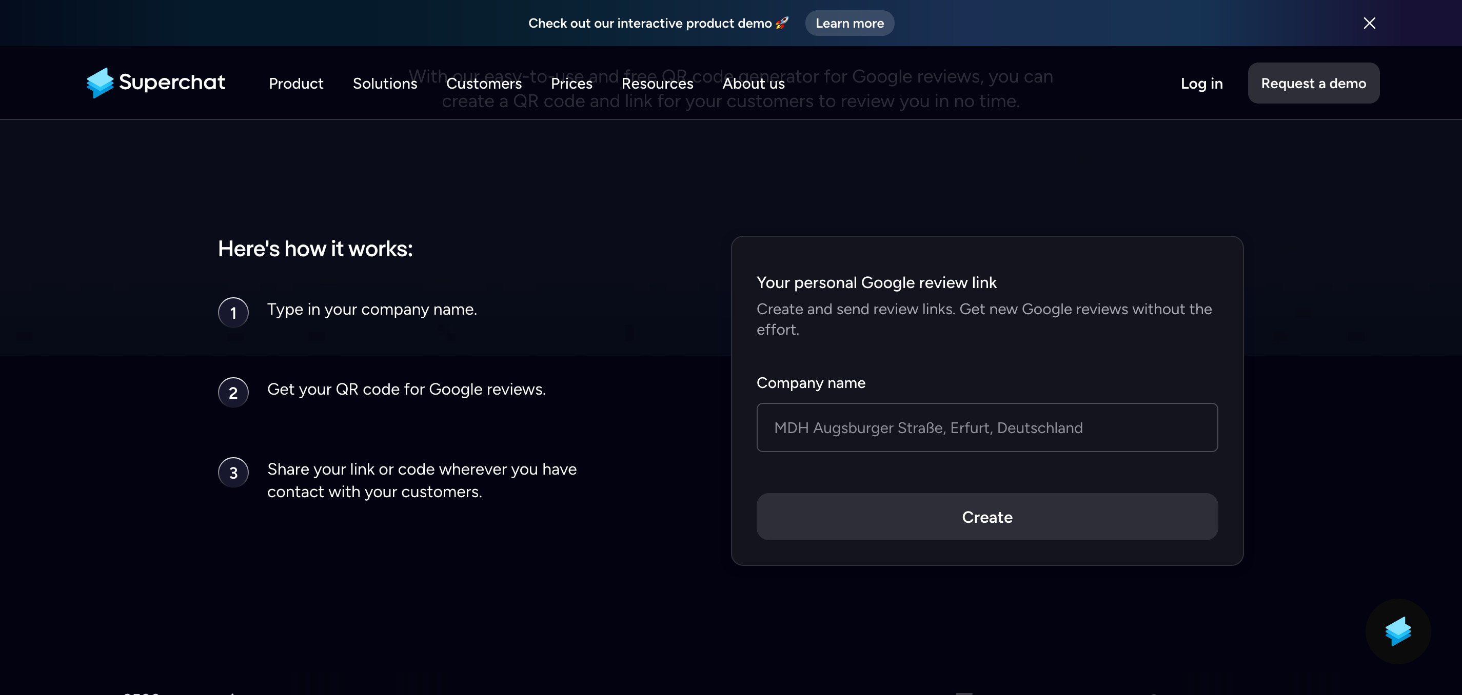Viewport: 1462px width, 695px height.
Task: Click 'Create and send review links' description
Action: (x=984, y=319)
